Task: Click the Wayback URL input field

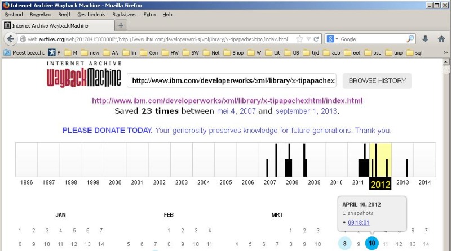Action: [232, 80]
